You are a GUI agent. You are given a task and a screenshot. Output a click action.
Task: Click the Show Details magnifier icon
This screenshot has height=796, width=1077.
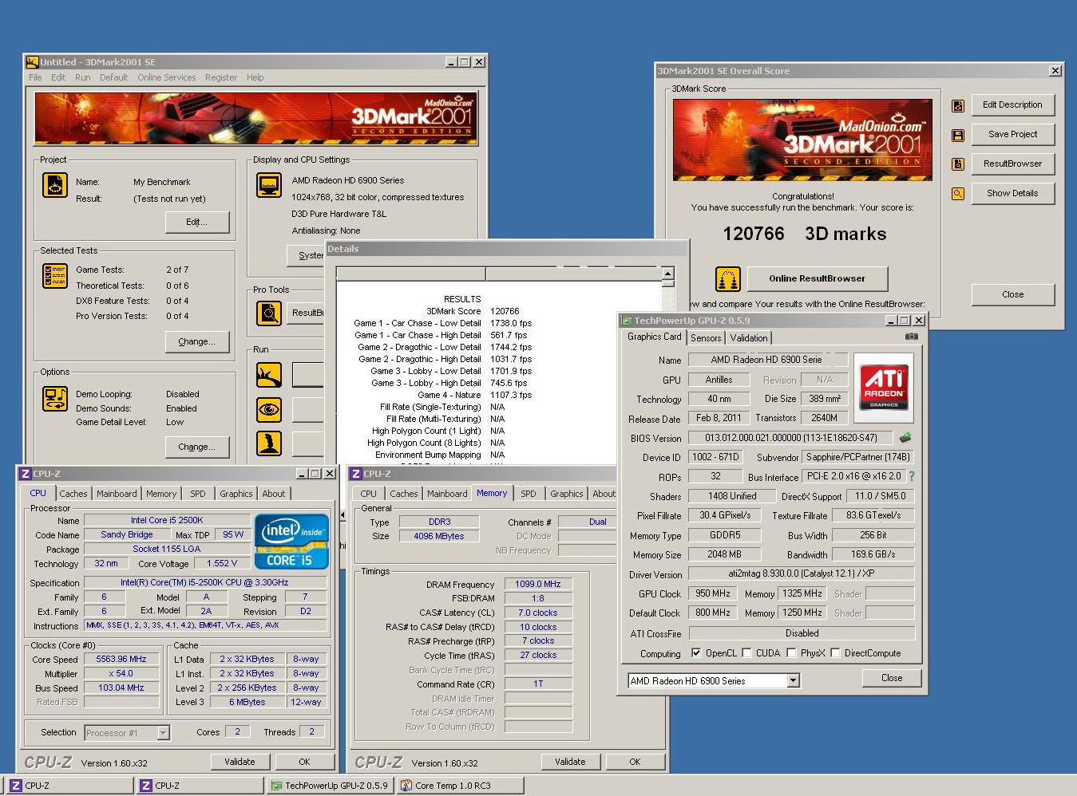coord(958,194)
